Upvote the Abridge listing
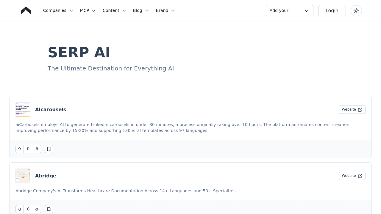 (x=19, y=209)
